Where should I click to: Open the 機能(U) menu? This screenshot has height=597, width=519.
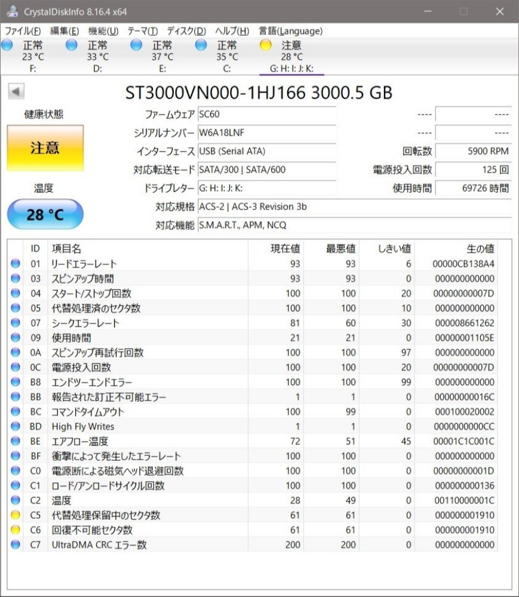pos(103,31)
